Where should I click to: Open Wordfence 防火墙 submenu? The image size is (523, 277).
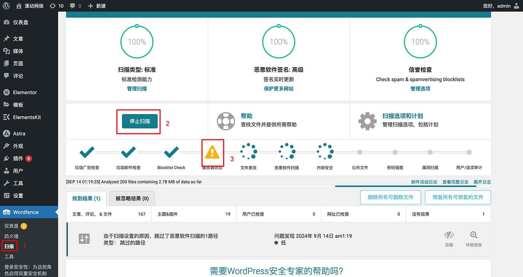coord(11,236)
